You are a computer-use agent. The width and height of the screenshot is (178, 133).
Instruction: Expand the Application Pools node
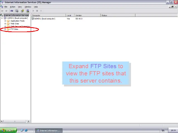coord(5,21)
